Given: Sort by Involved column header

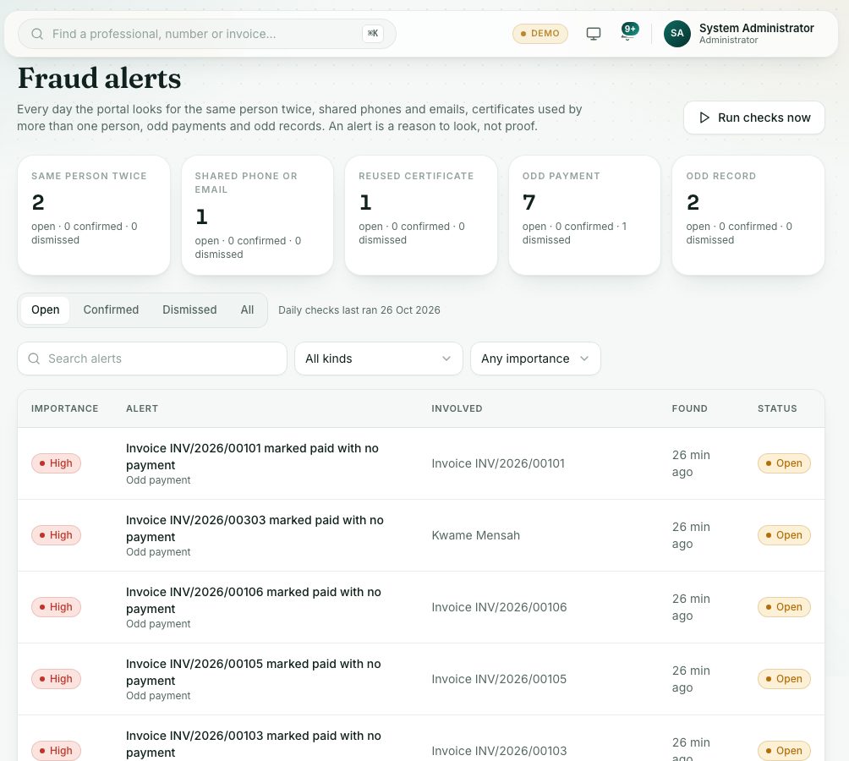Looking at the screenshot, I should pos(457,408).
